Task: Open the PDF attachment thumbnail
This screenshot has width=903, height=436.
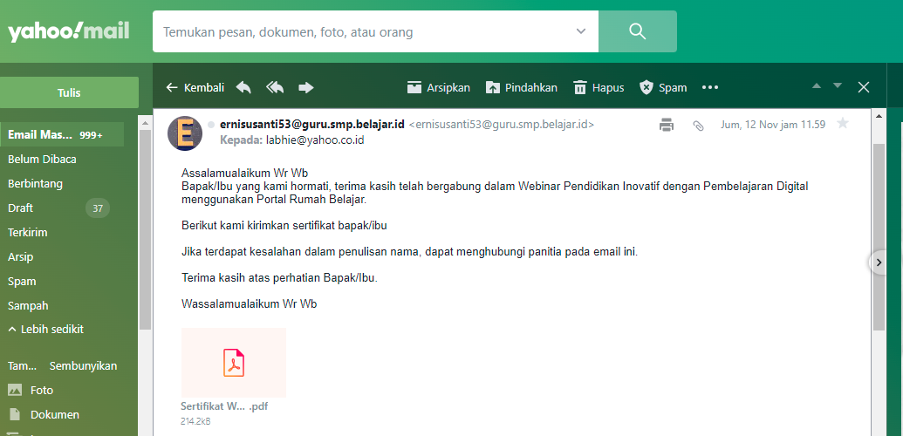Action: point(233,363)
